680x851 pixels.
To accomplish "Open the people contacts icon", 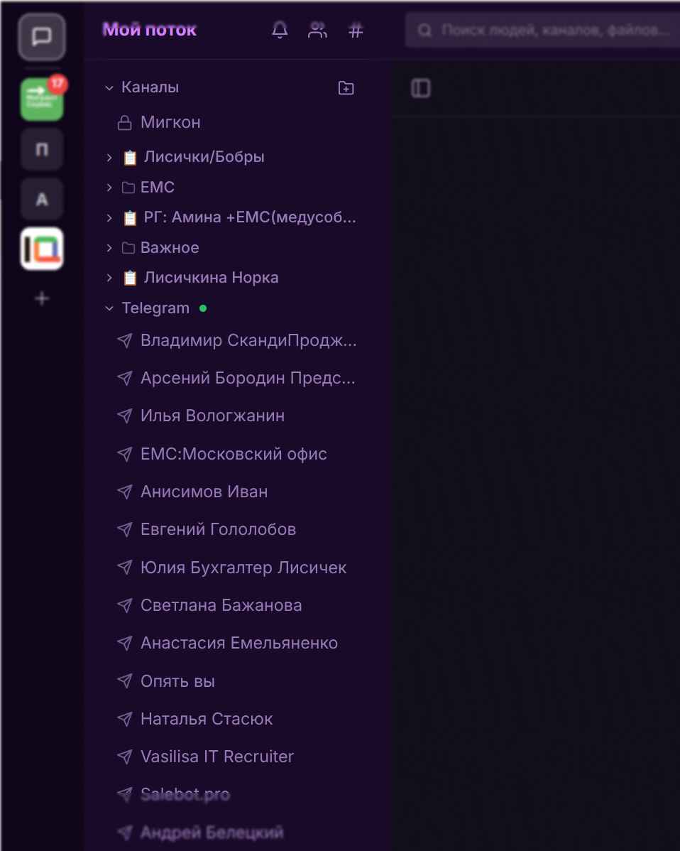I will pyautogui.click(x=317, y=30).
